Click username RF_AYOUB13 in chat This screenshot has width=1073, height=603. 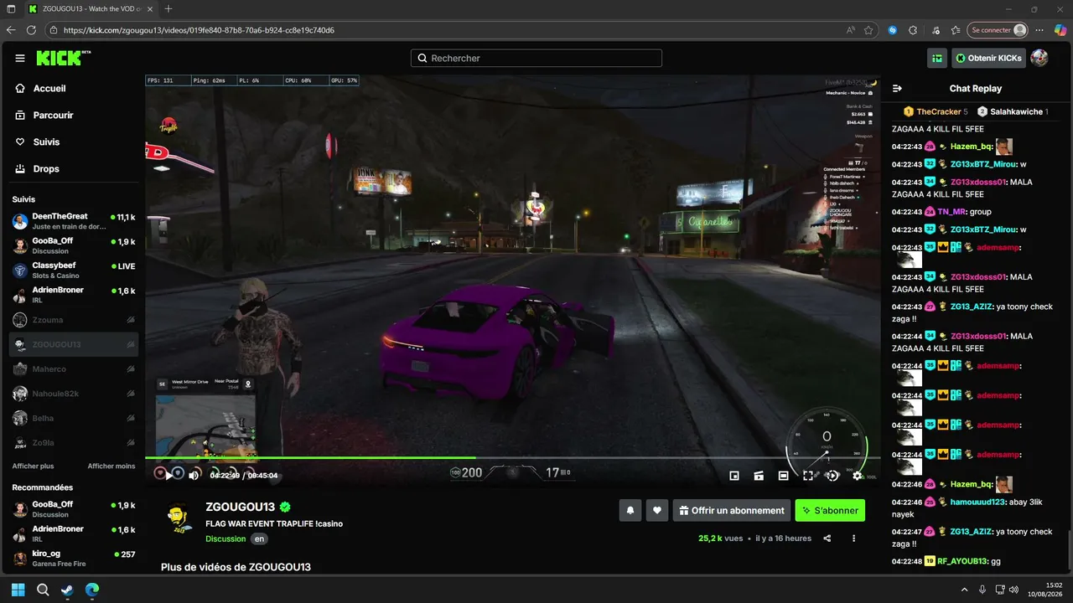coord(962,561)
